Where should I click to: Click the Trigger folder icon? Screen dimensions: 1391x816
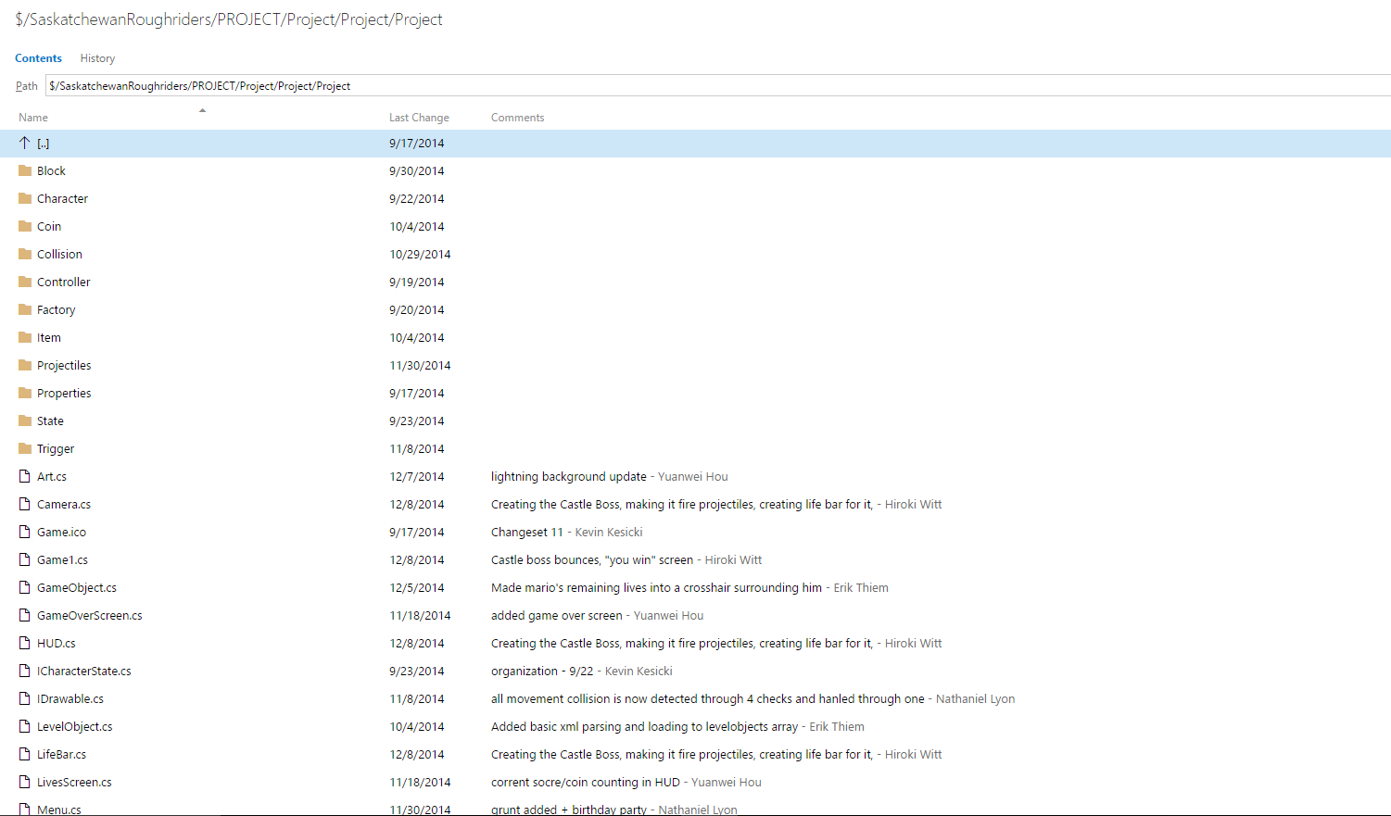(25, 448)
